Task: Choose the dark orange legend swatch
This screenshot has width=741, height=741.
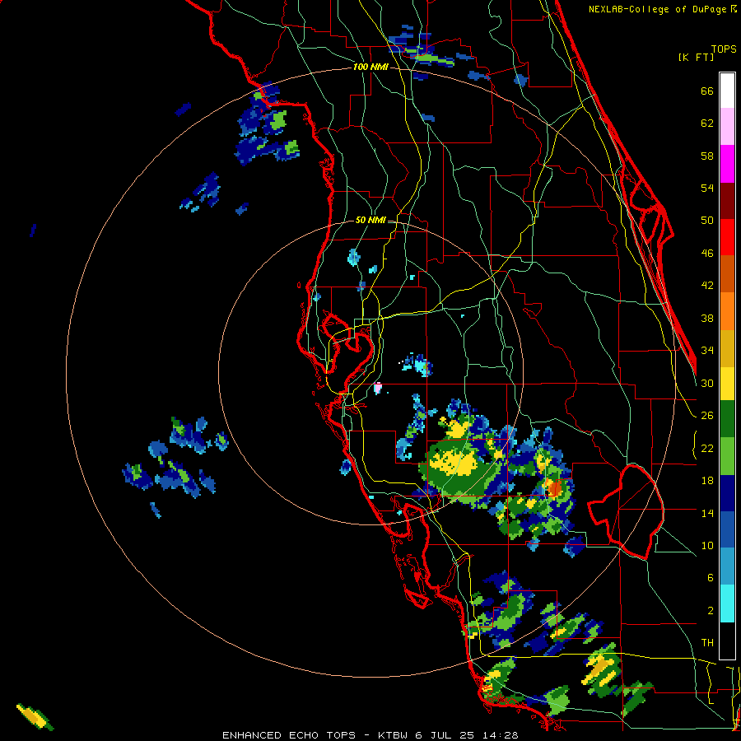Action: (x=727, y=274)
